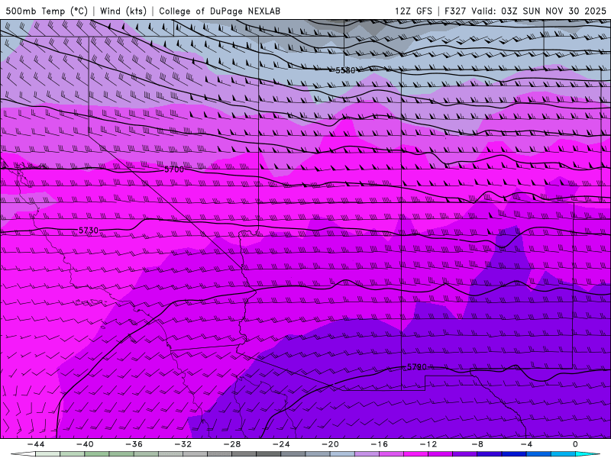The width and height of the screenshot is (611, 458).
Task: Click the -24 colorbar tick label
Action: pos(281,444)
